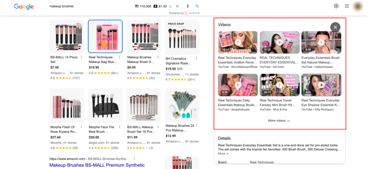Open the BS-MALL 14 Piece Set title
368x169 pixels.
64,60
